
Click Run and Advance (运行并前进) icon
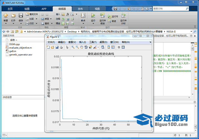[102, 15]
